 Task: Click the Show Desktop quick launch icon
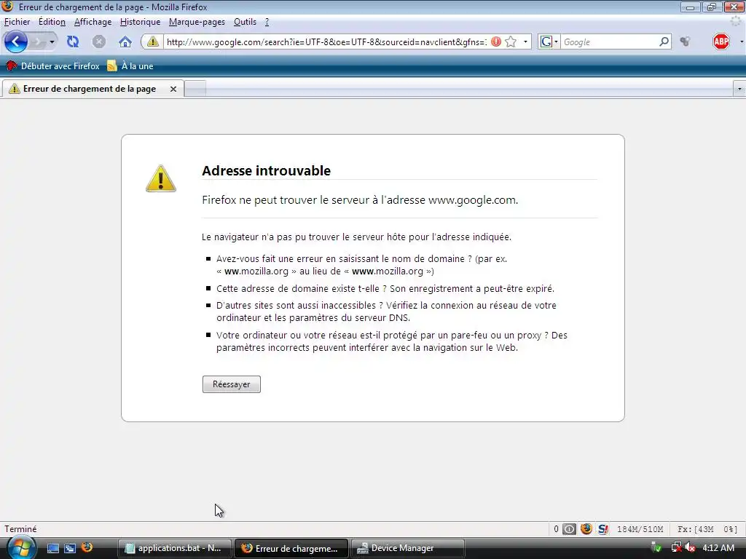(52, 548)
